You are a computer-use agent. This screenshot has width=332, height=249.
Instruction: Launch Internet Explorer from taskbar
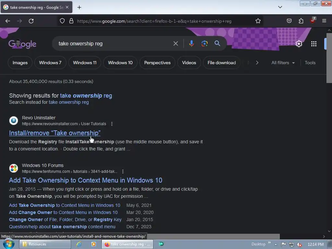79,244
